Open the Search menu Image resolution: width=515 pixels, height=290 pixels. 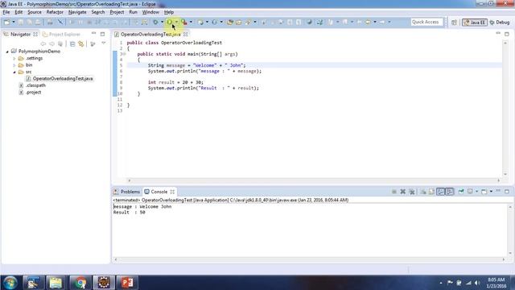click(98, 12)
